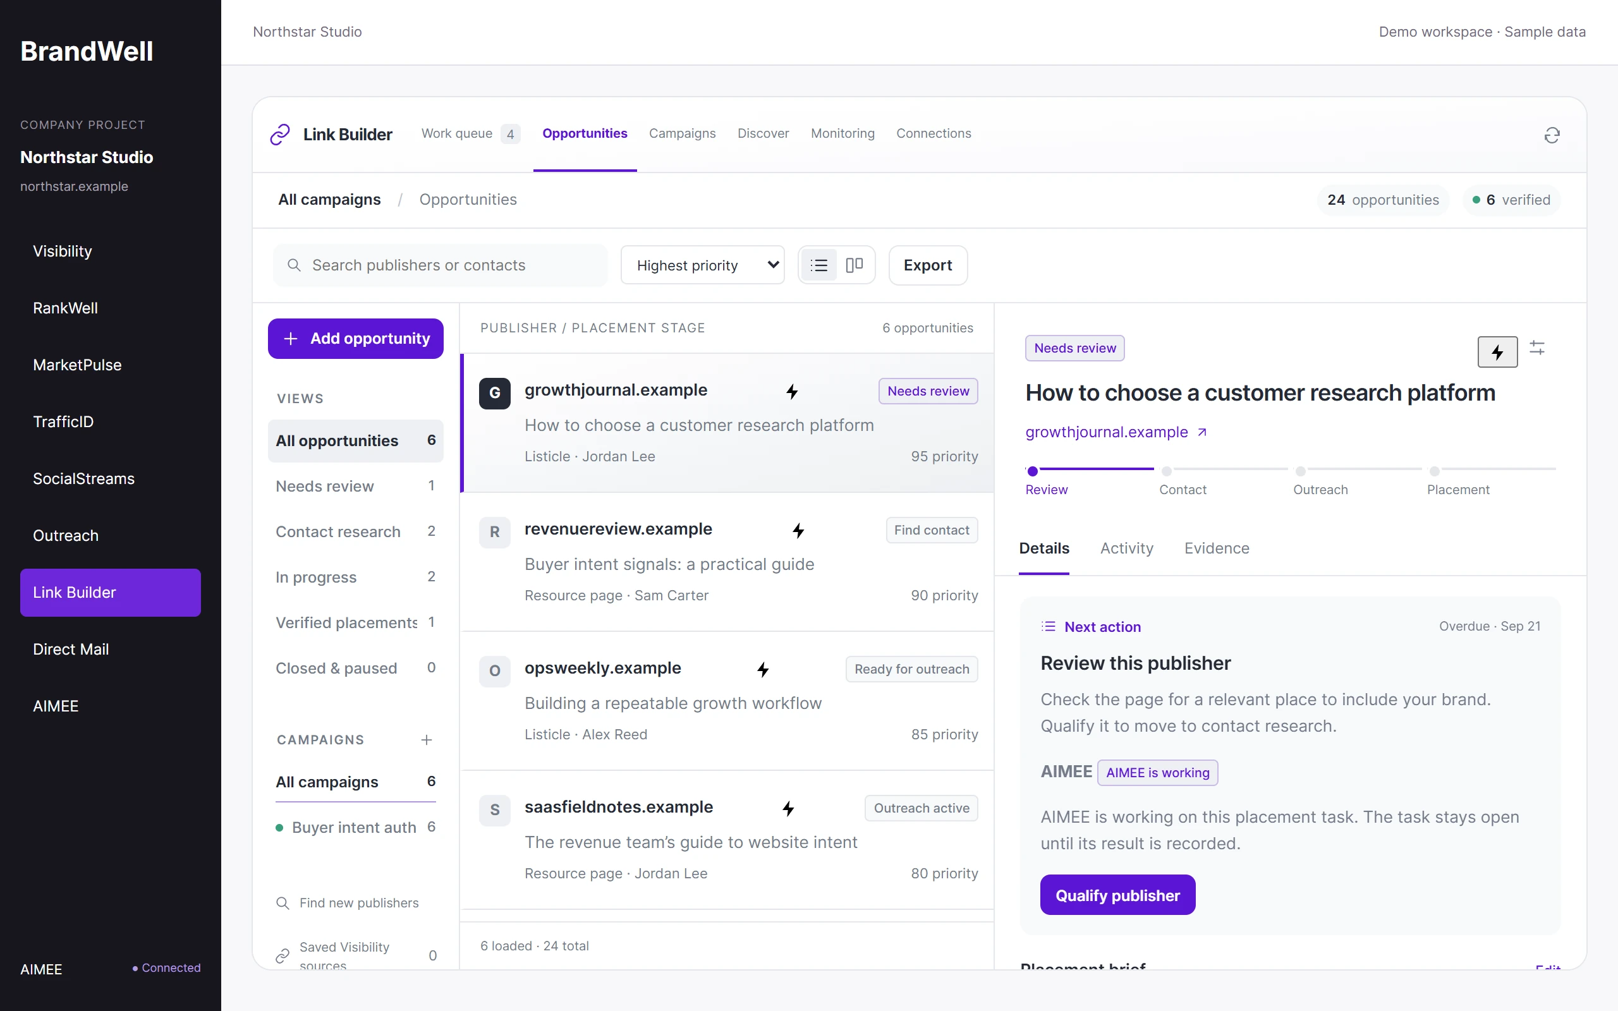This screenshot has height=1011, width=1618.
Task: Open the Work queue tab
Action: 471,134
